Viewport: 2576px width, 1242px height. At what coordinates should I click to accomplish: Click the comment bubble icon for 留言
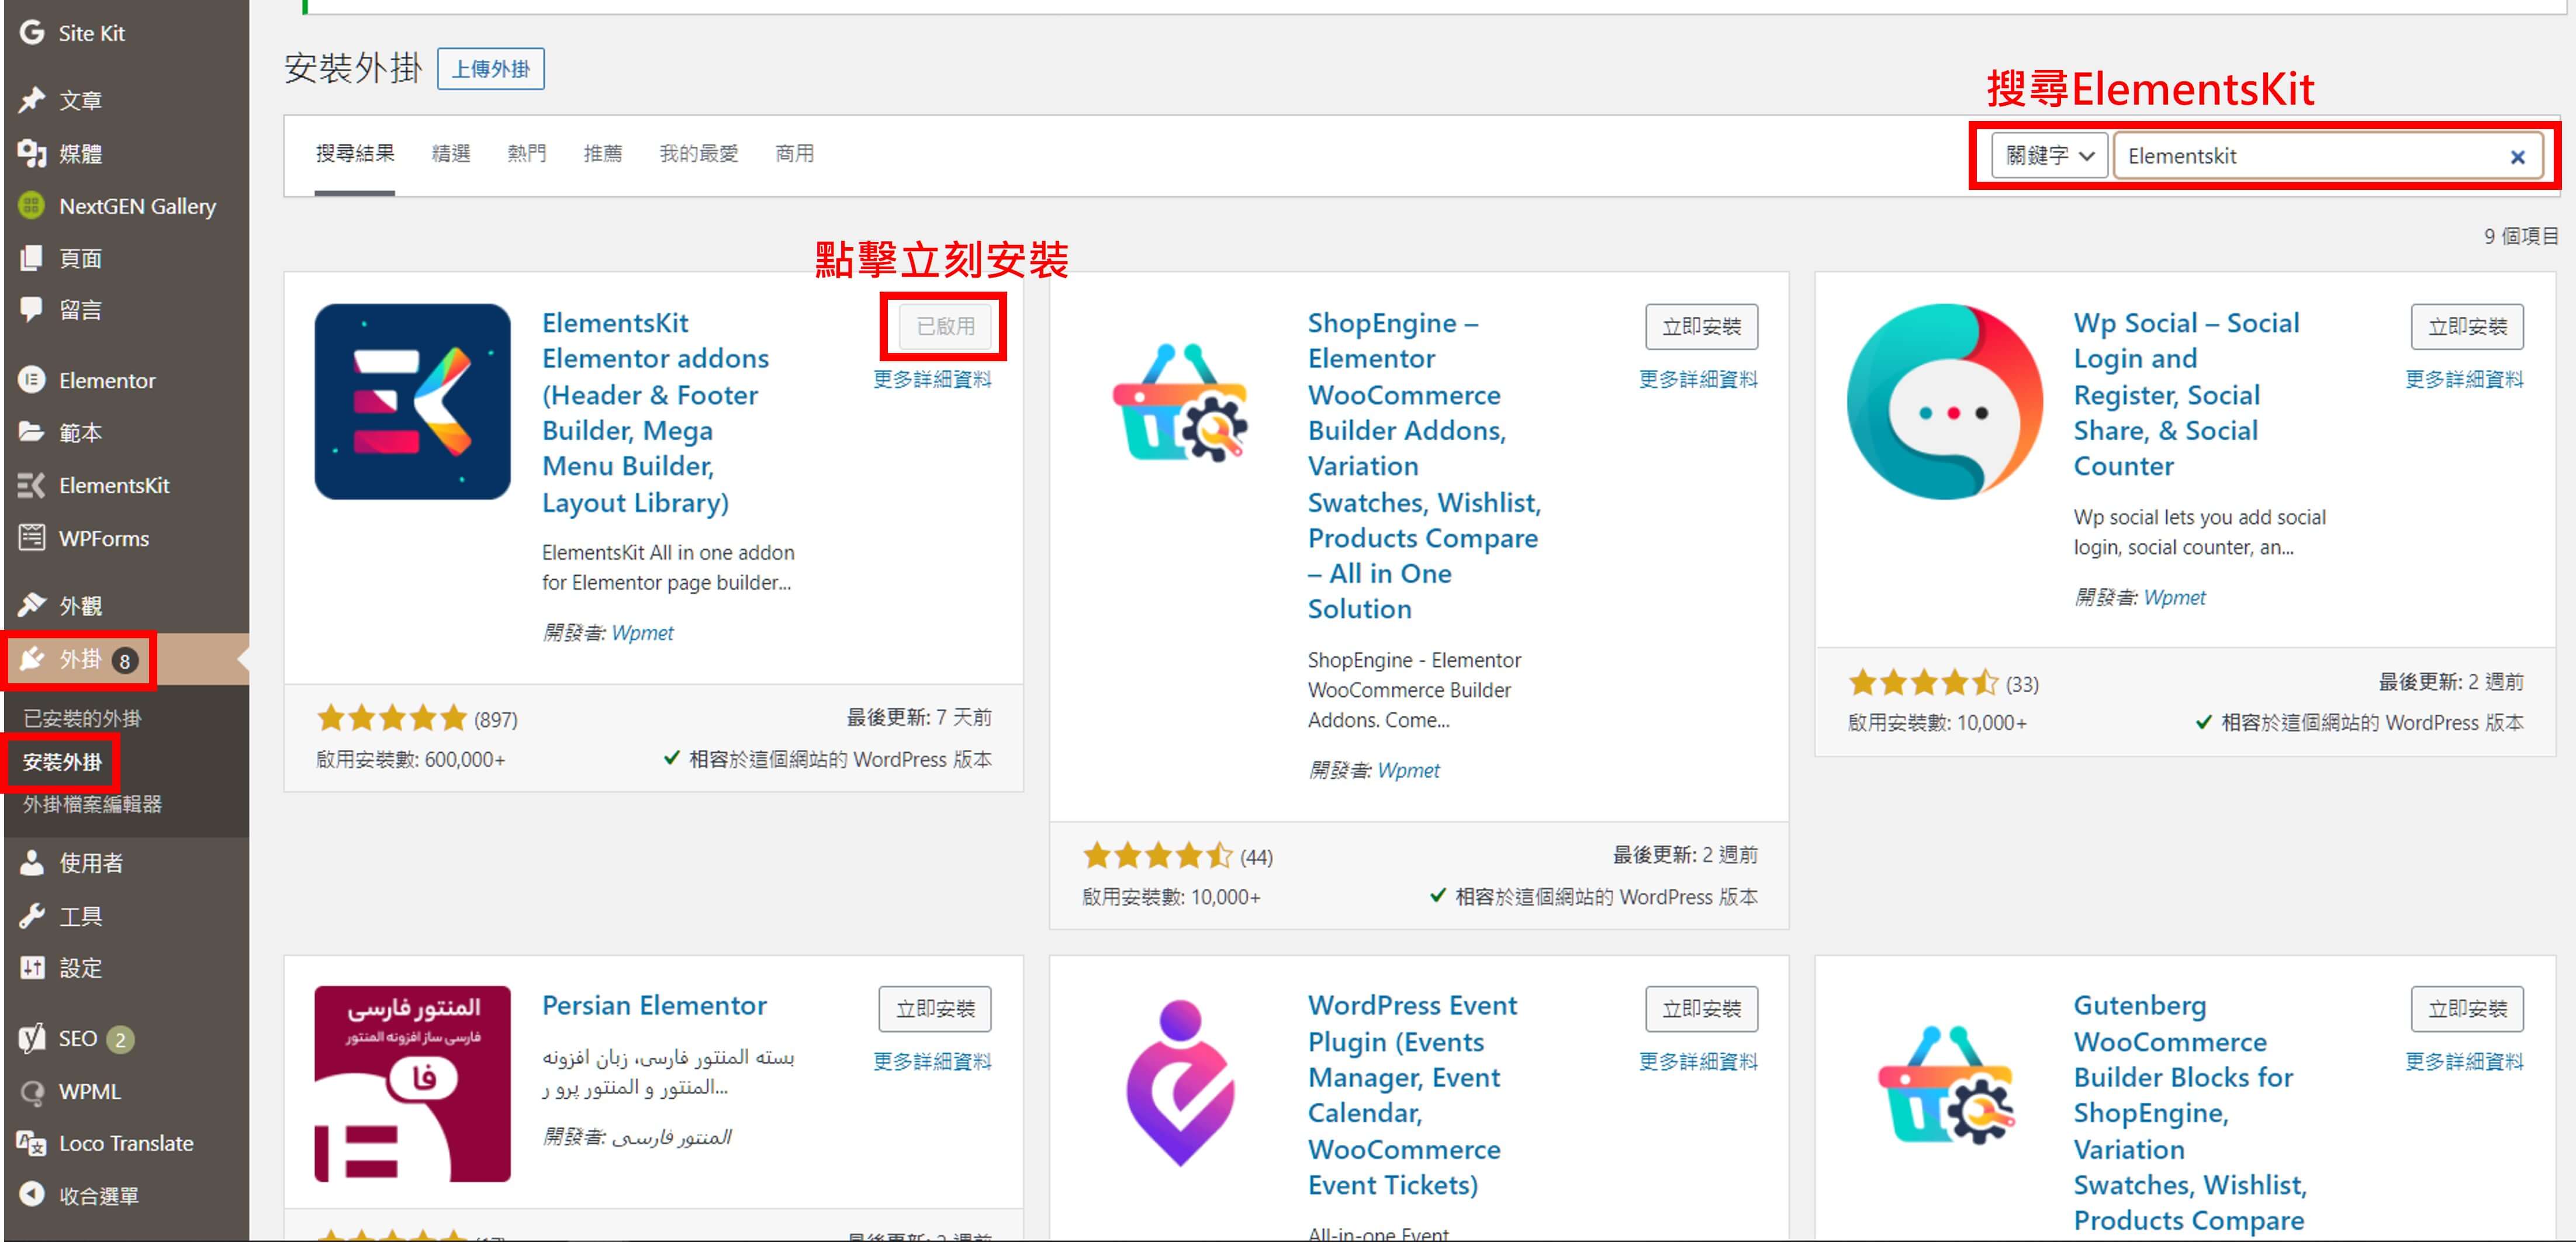coord(32,309)
